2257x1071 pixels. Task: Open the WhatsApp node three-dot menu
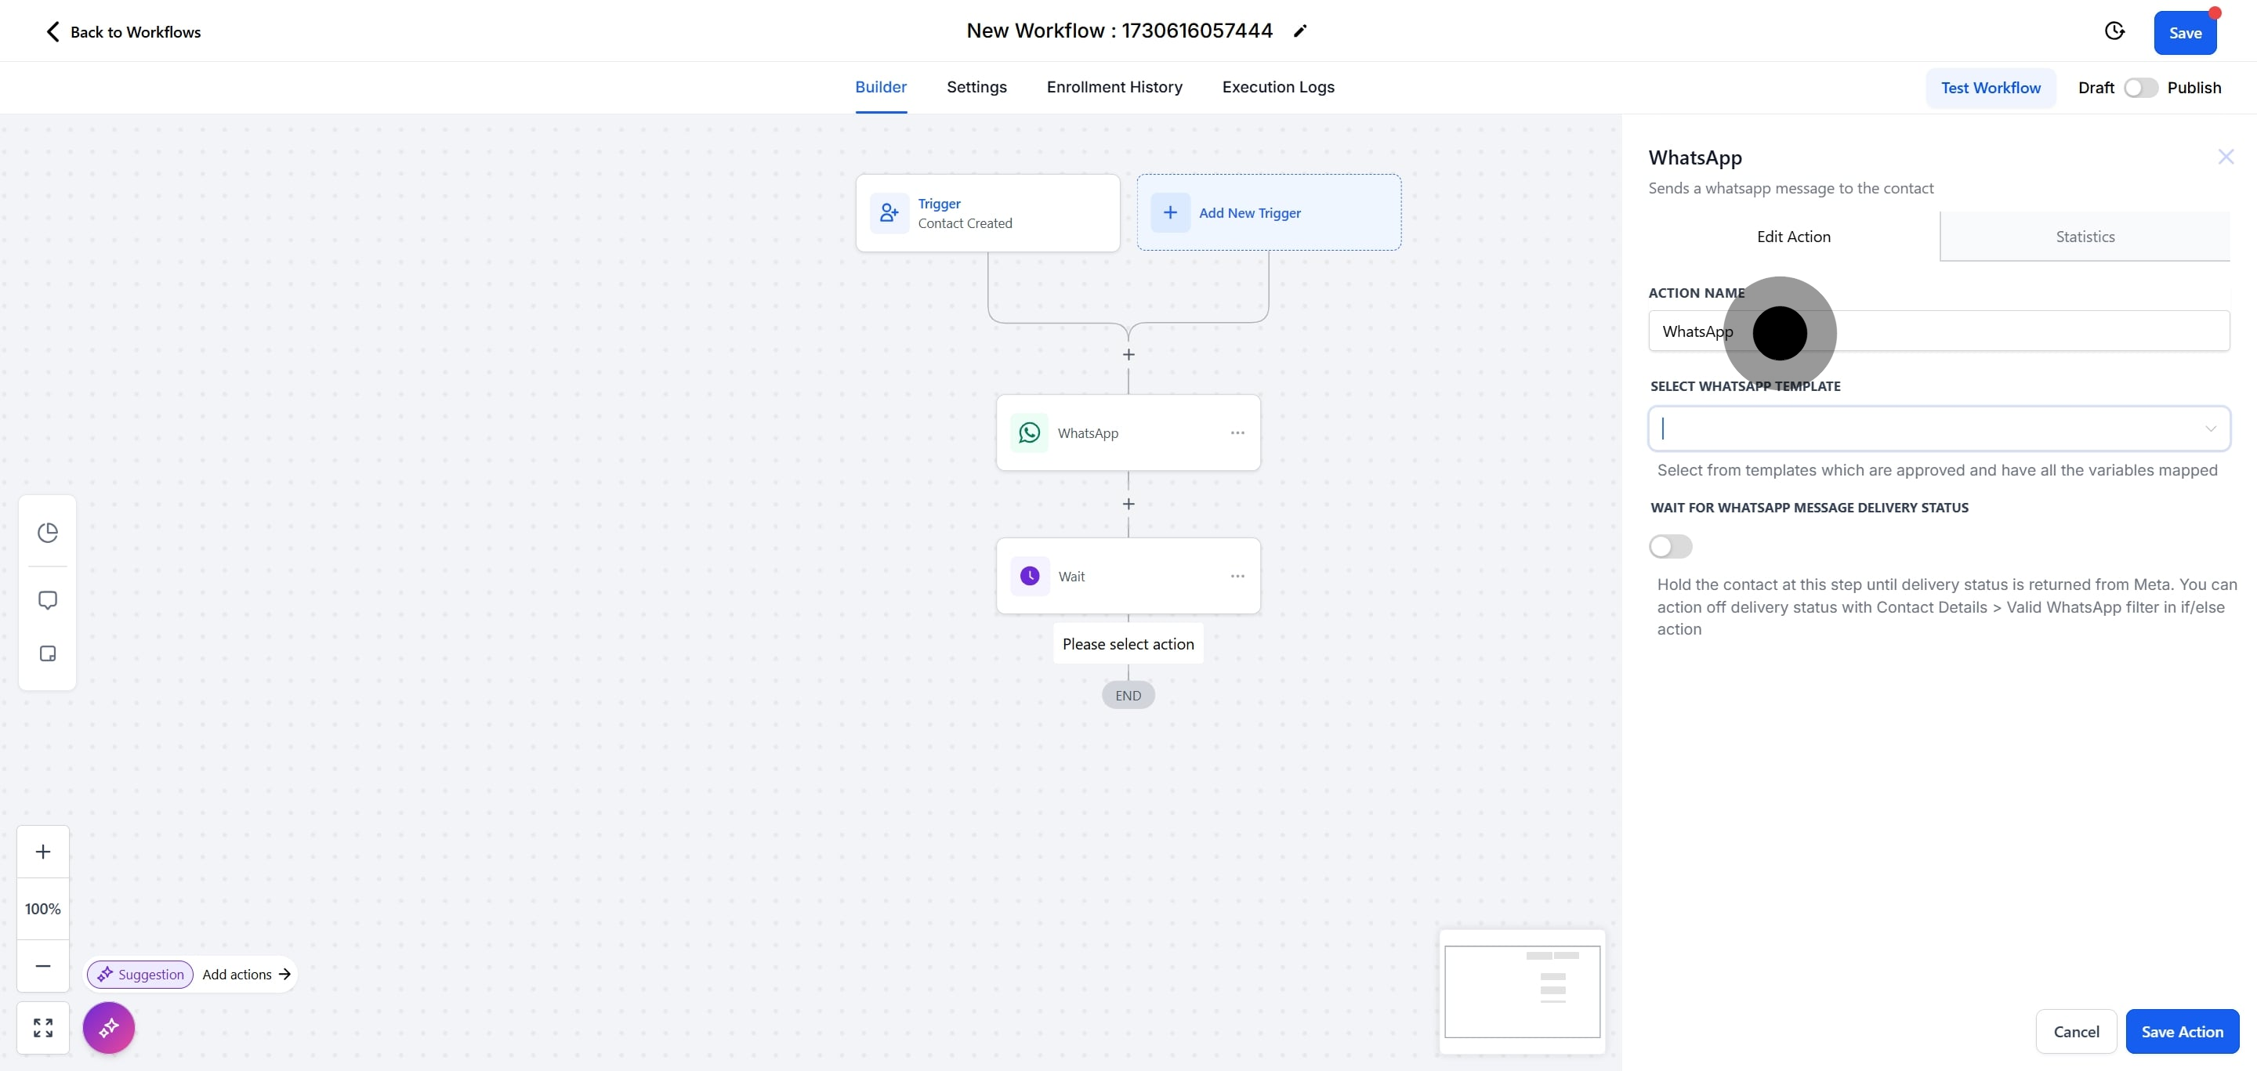1237,432
